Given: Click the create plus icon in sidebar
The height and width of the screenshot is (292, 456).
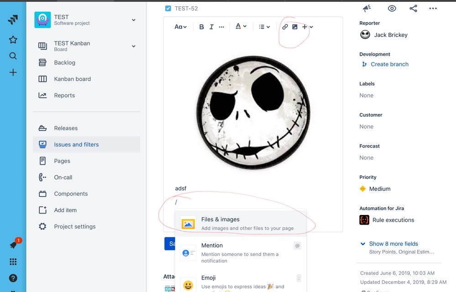Looking at the screenshot, I should [x=13, y=73].
